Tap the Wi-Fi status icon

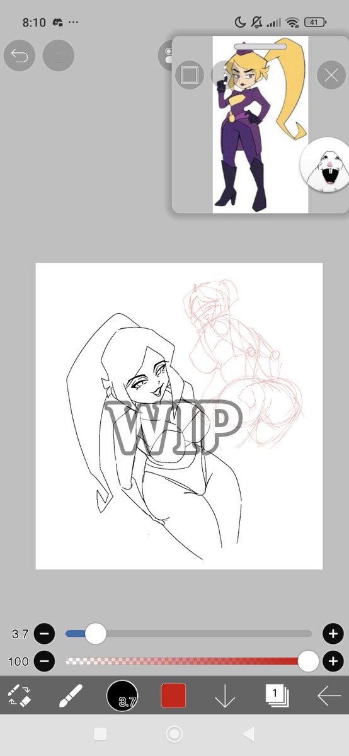pyautogui.click(x=292, y=23)
